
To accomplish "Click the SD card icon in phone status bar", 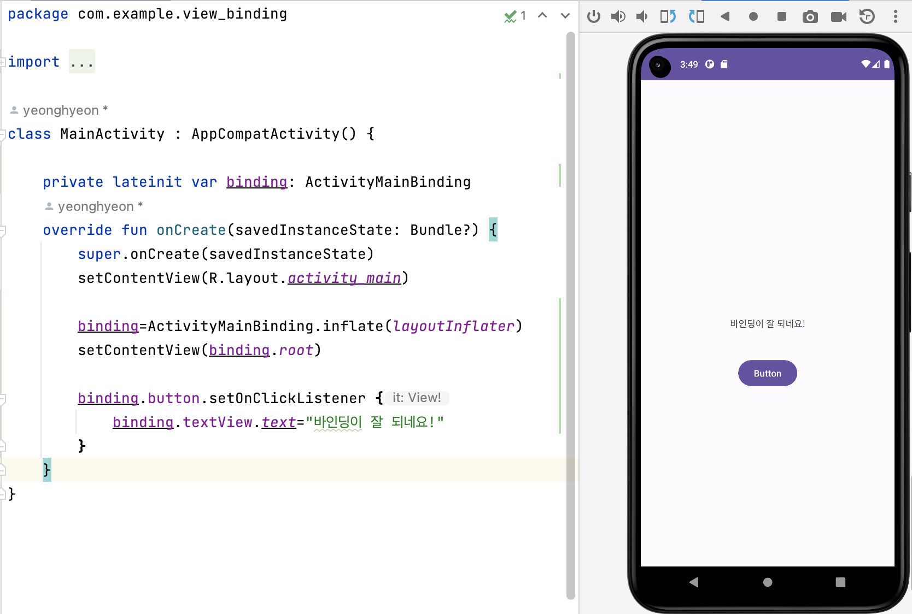I will pos(724,64).
